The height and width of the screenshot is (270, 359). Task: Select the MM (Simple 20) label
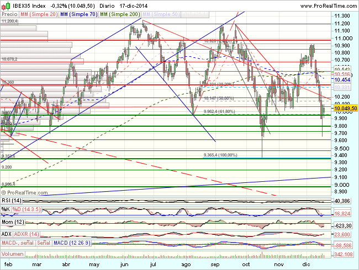point(39,14)
